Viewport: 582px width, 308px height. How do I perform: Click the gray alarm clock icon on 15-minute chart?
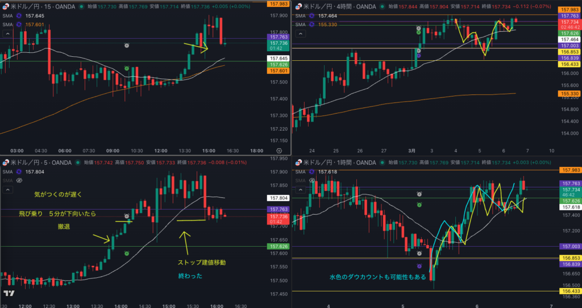click(x=127, y=45)
